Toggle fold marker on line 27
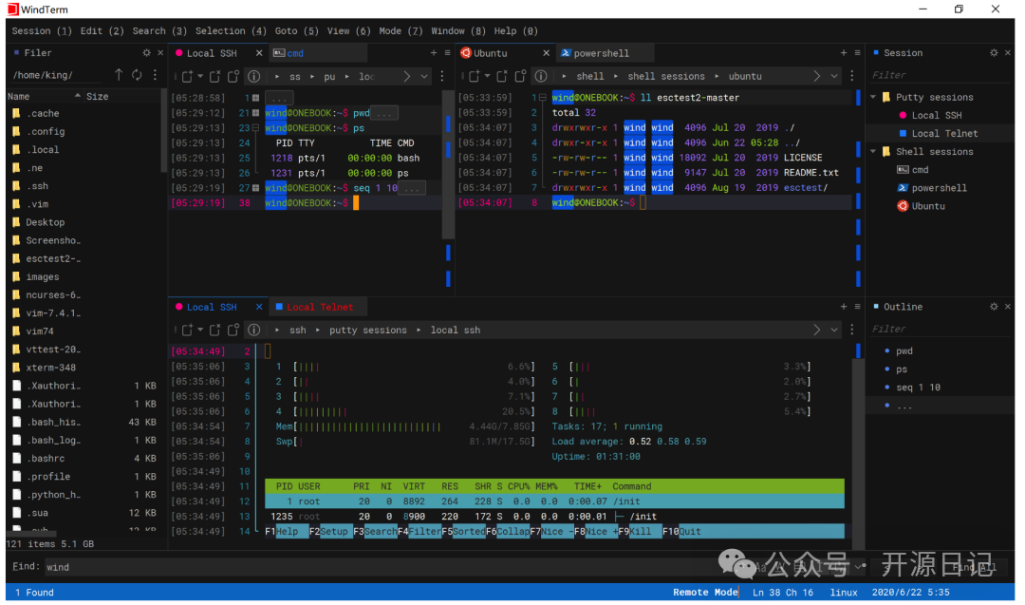This screenshot has width=1025, height=605. point(255,188)
